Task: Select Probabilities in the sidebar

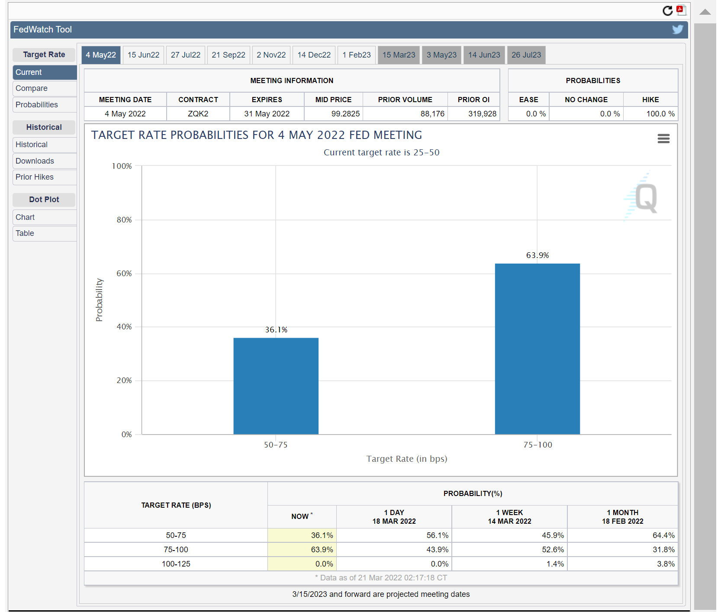Action: point(37,105)
